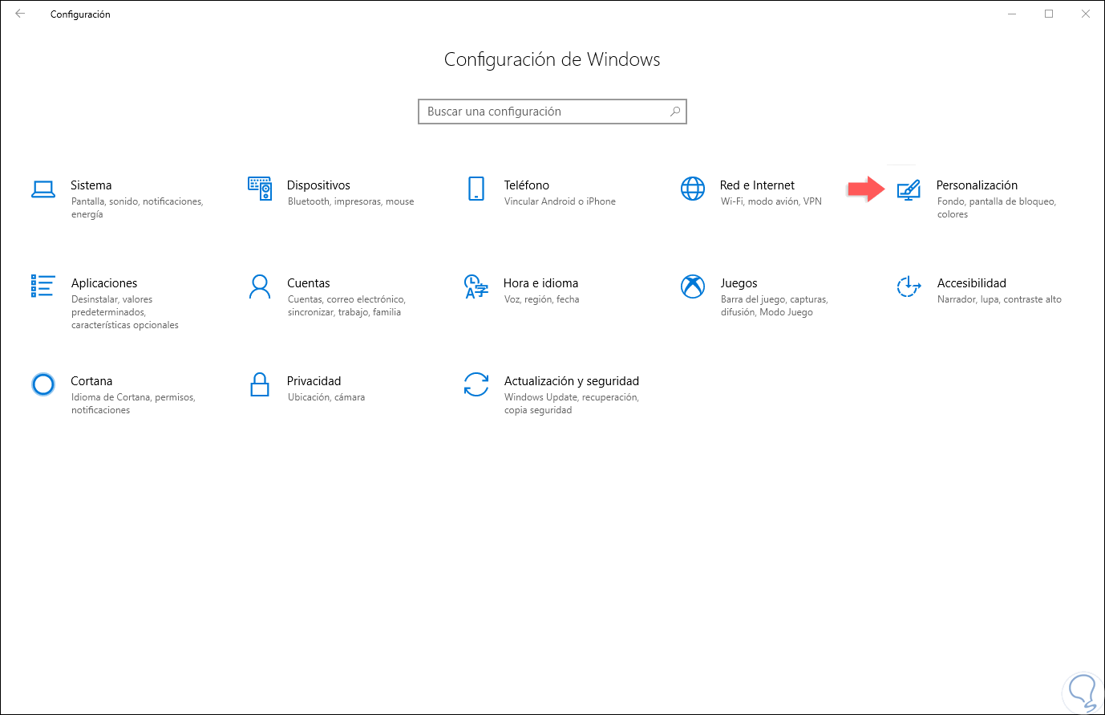This screenshot has height=715, width=1105.
Task: Click the 'Bluetooth, impresoras, mouse' description
Action: [351, 201]
